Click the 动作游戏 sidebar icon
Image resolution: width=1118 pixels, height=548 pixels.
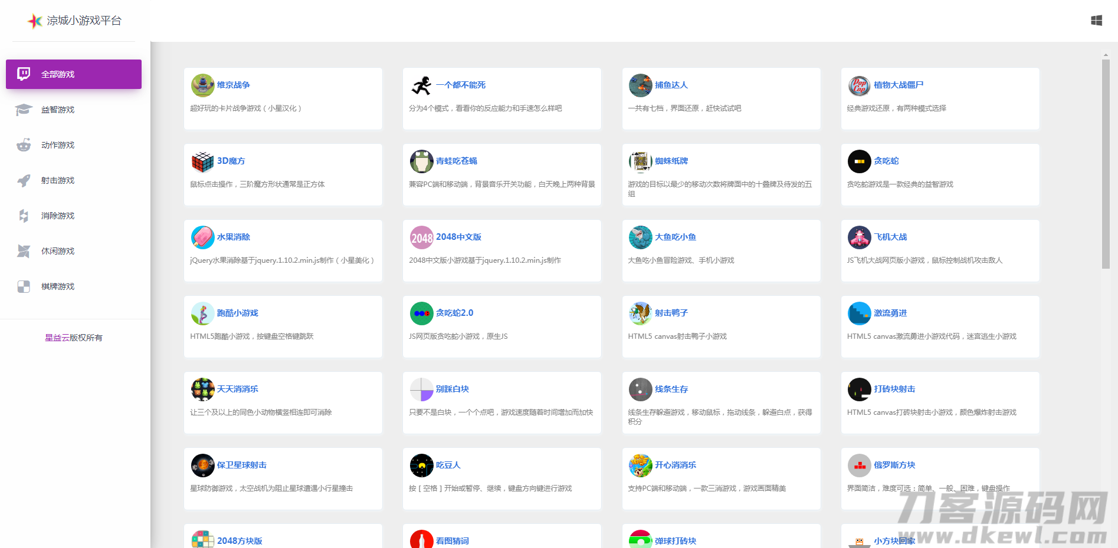click(x=23, y=145)
